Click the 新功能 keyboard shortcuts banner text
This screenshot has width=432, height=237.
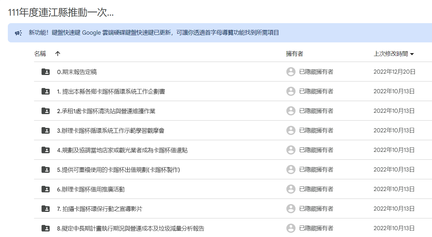[x=154, y=33]
